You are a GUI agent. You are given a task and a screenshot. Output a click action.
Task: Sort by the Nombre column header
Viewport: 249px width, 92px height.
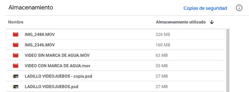click(x=16, y=22)
